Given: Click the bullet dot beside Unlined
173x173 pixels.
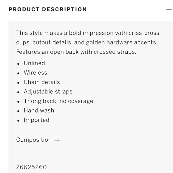Looking at the screenshot, I should (18, 64).
